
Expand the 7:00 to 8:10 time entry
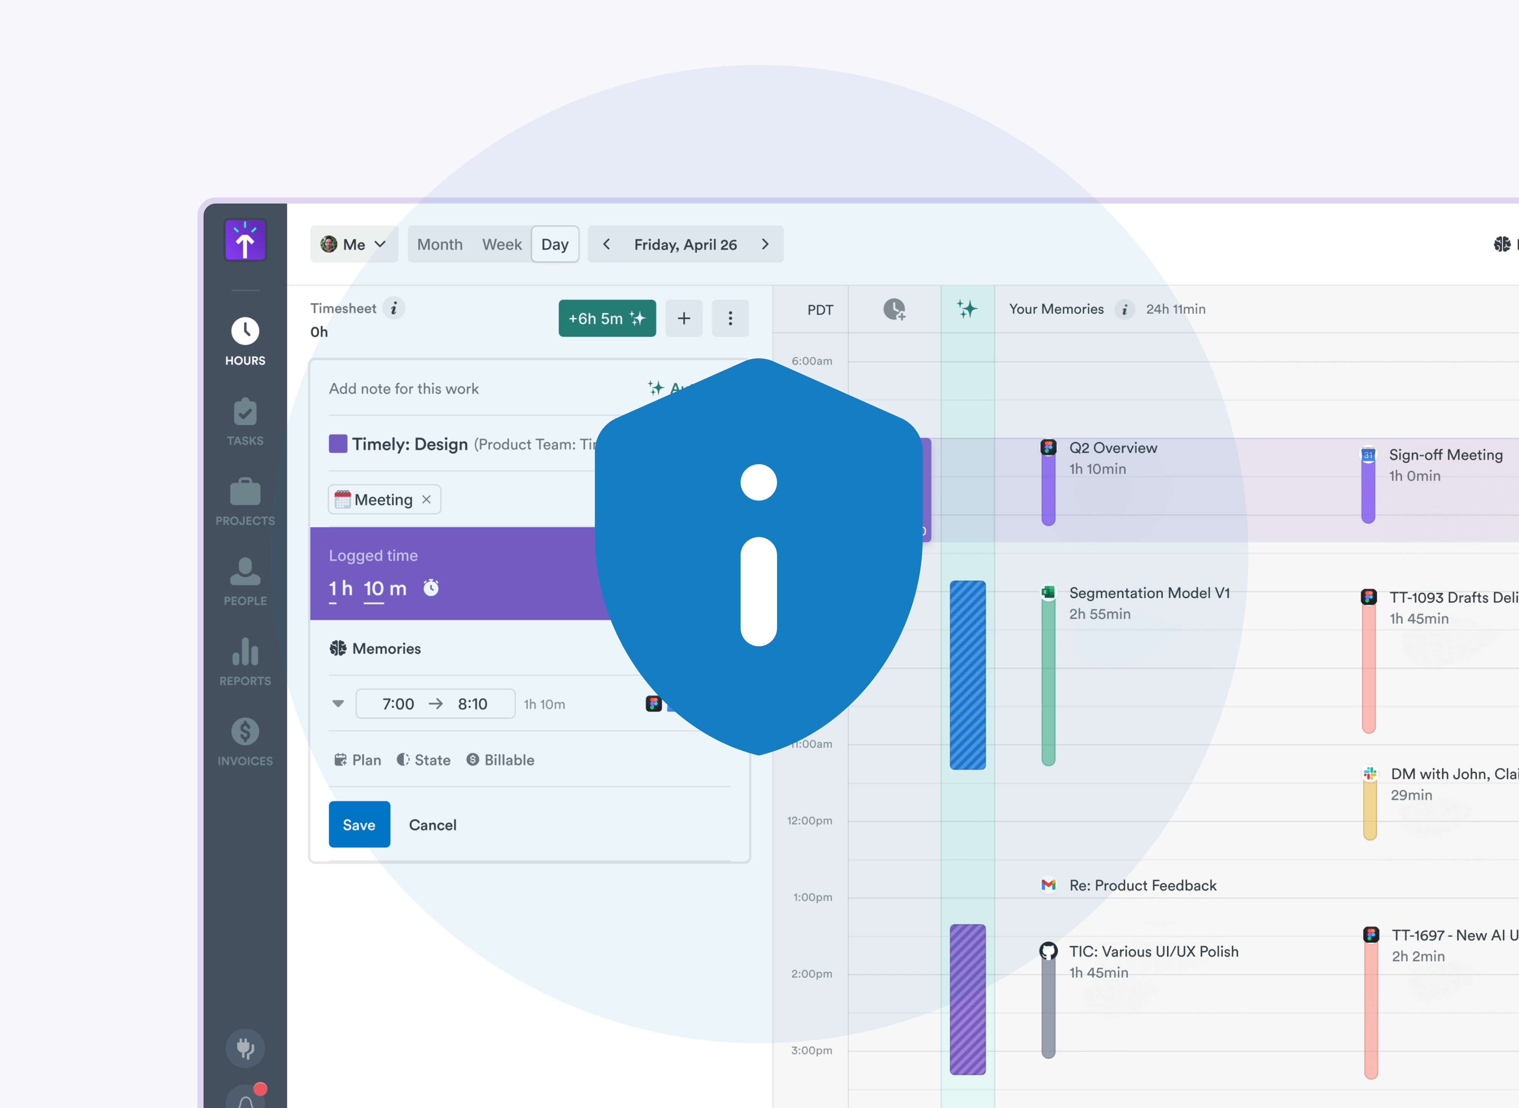coord(338,704)
